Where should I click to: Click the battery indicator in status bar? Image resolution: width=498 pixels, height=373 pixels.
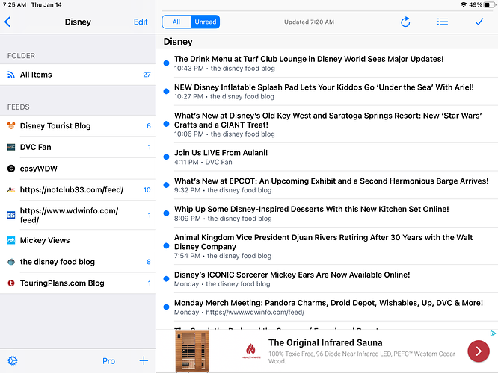[x=489, y=4]
